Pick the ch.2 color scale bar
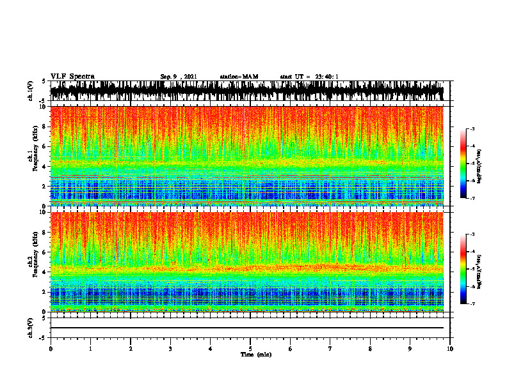The height and width of the screenshot is (391, 507). click(x=463, y=269)
